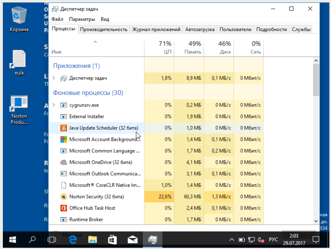This screenshot has width=331, height=249.
Task: Expand the cygrunsrv.exe process row
Action: click(x=54, y=105)
